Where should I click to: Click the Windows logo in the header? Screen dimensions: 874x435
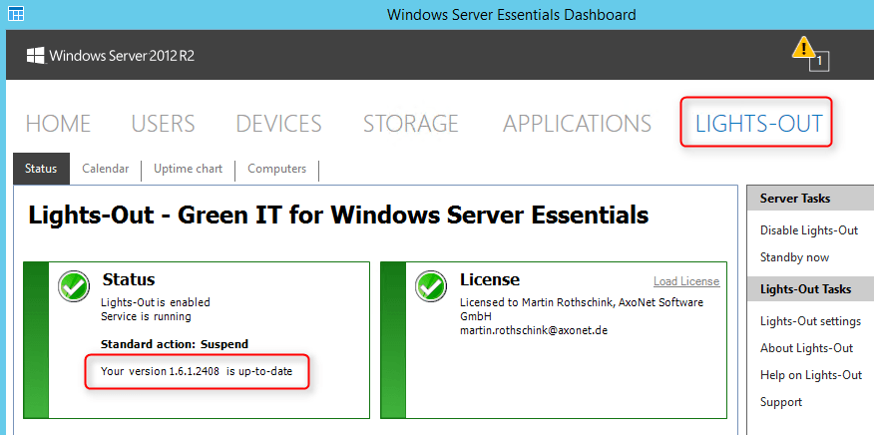pos(36,55)
